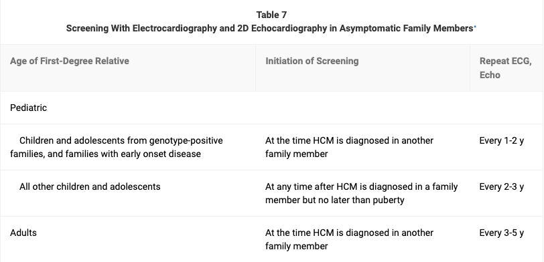Click the Every 1-2 y cell
Screen dimensions: 544x262
pyautogui.click(x=502, y=140)
